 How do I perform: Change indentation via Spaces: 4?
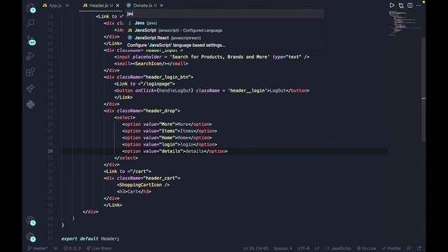(x=283, y=248)
